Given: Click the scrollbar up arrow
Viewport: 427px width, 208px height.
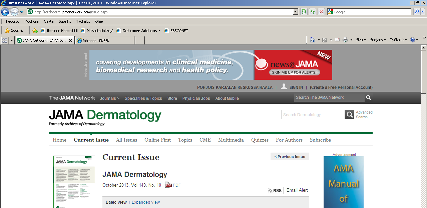Looking at the screenshot, I should (x=424, y=48).
